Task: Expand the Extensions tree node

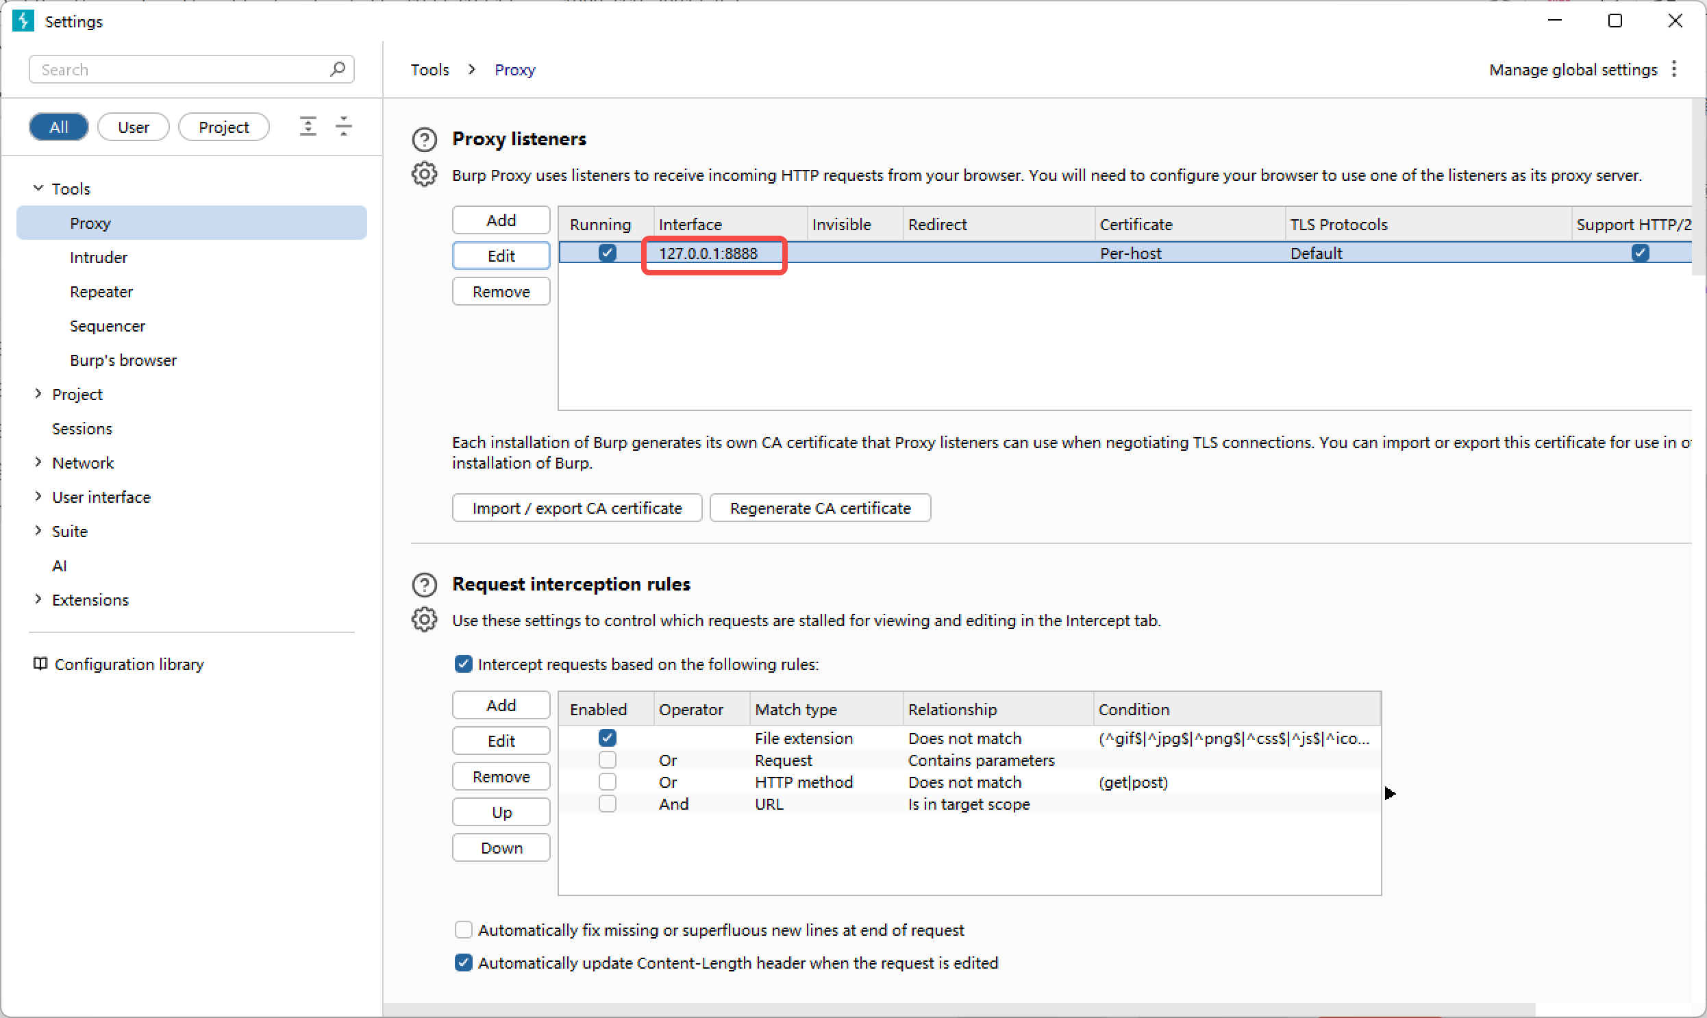Action: coord(38,599)
